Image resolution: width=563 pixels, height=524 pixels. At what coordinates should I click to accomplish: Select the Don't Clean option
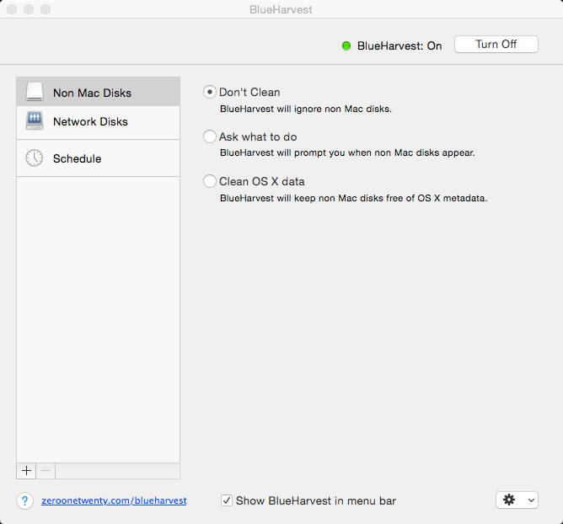pyautogui.click(x=210, y=92)
